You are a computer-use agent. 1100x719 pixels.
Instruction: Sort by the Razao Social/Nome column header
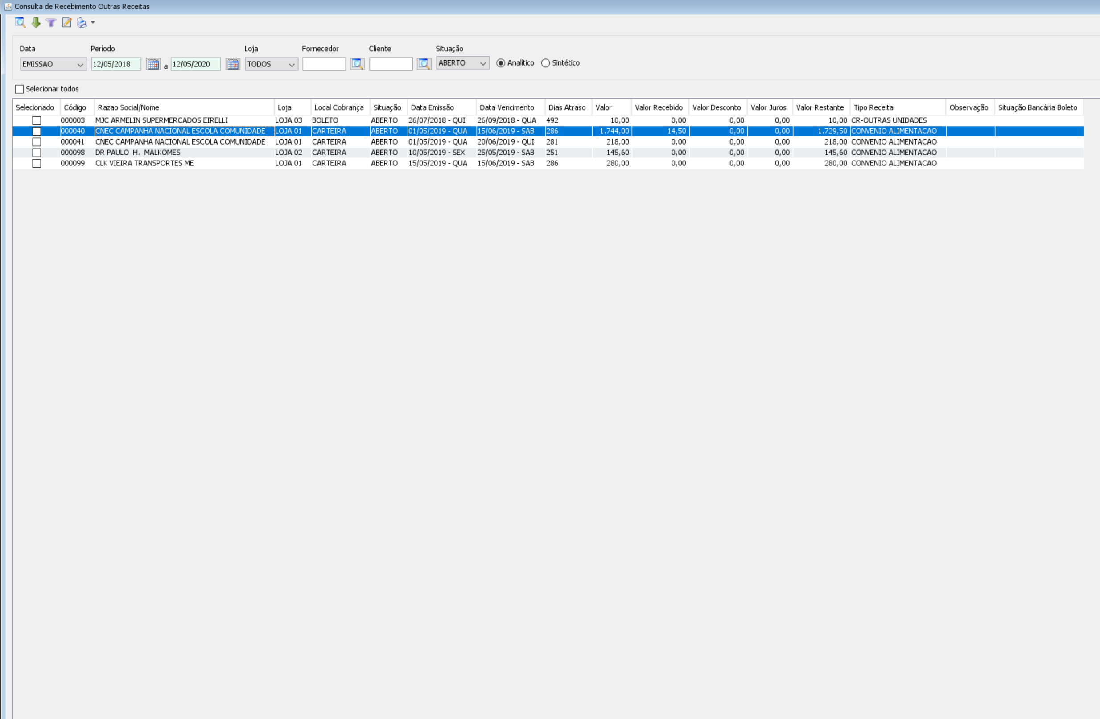point(185,107)
